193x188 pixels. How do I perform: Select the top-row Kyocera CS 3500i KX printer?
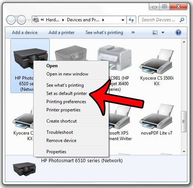pos(157,61)
